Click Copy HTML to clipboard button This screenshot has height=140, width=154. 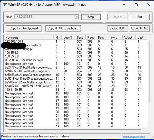point(63,28)
